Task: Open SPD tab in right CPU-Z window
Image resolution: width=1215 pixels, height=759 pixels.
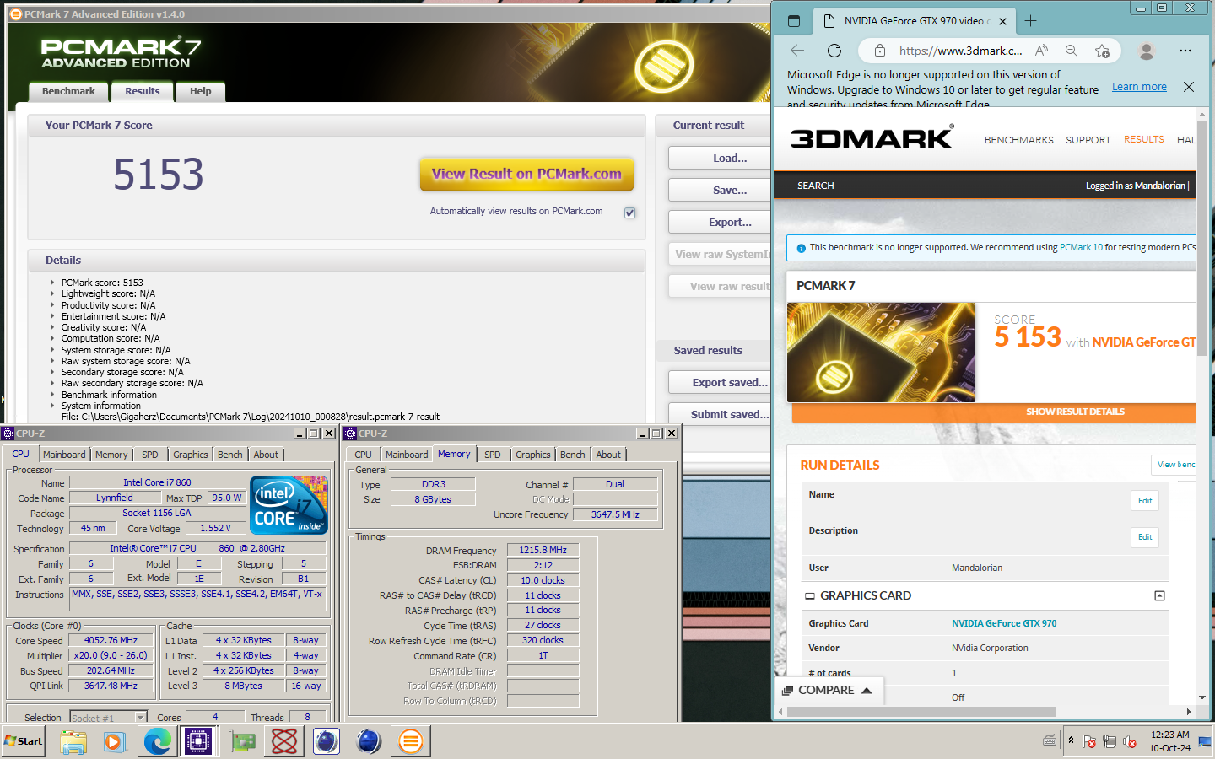Action: click(x=493, y=455)
